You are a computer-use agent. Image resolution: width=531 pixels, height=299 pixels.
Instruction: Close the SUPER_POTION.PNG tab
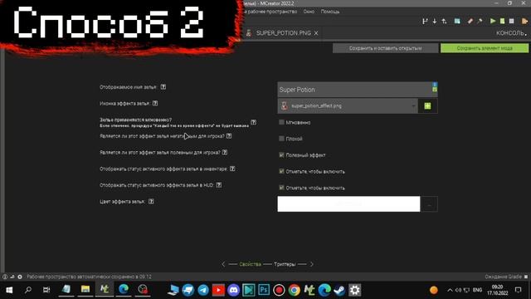[x=316, y=33]
